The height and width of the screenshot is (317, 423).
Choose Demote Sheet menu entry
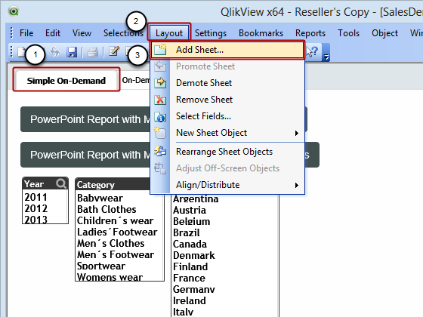[x=227, y=83]
